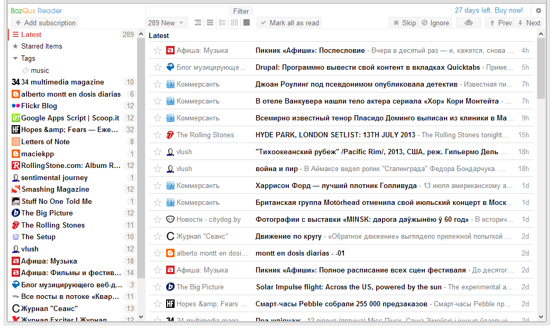The width and height of the screenshot is (555, 329).
Task: Star the Тихоокеанский рубеж article
Action: click(158, 152)
